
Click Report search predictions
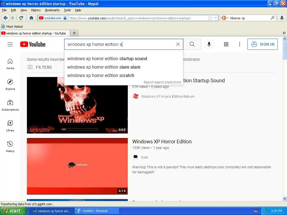pos(162,82)
